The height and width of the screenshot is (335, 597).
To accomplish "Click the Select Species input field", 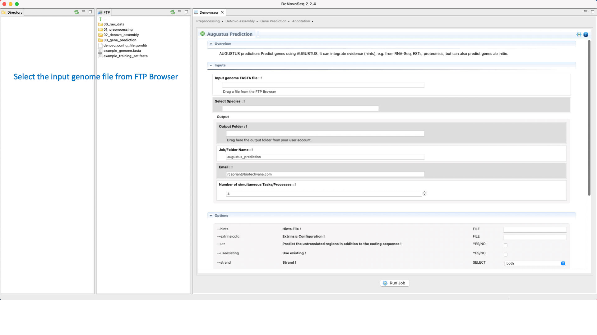I will [300, 108].
